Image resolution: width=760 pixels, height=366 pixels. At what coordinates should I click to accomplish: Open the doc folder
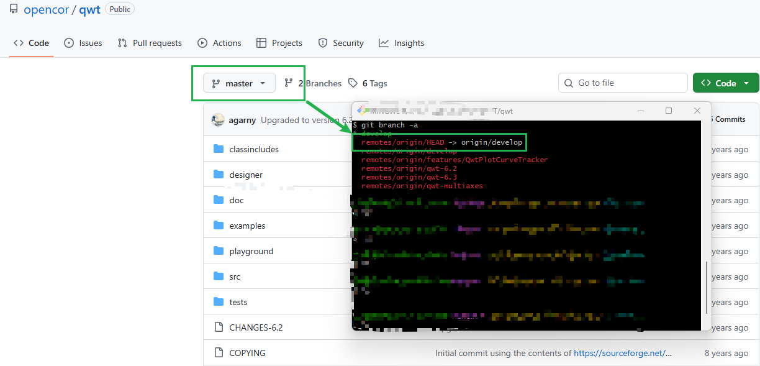237,200
